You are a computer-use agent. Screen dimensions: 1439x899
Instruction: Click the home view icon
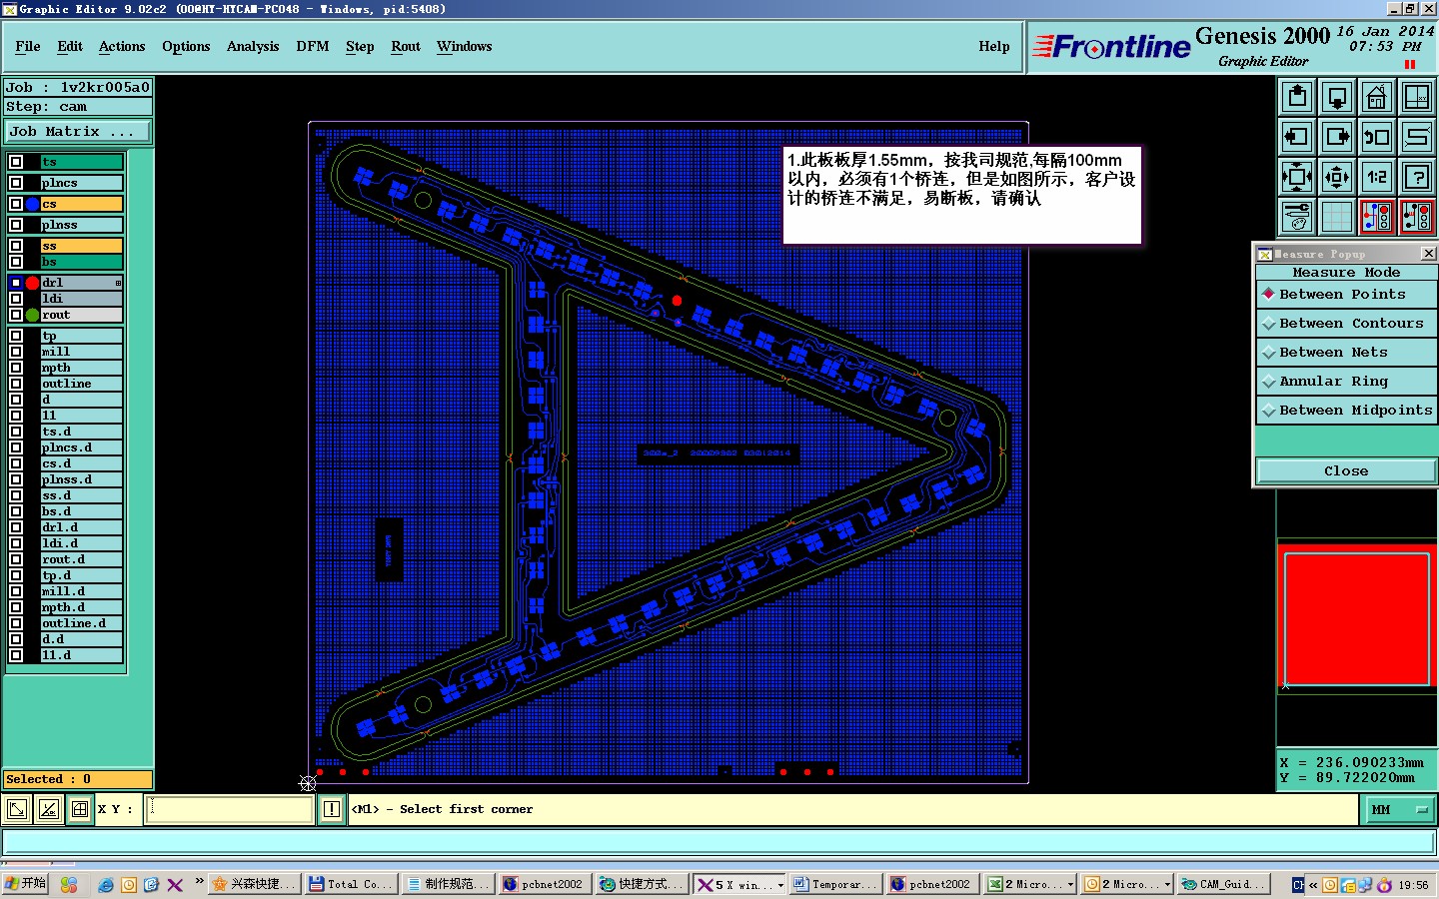coord(1377,97)
